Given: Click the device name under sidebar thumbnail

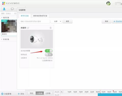Looking at the screenshot, I should [5, 34].
